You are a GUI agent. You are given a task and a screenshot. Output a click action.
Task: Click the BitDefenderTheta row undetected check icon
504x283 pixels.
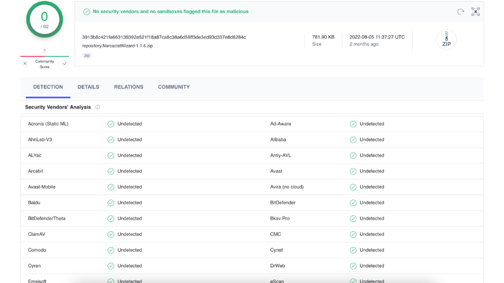click(x=111, y=219)
